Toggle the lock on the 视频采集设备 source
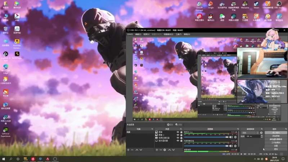Image resolution: width=288 pixels, height=162 pixels. [x=181, y=138]
